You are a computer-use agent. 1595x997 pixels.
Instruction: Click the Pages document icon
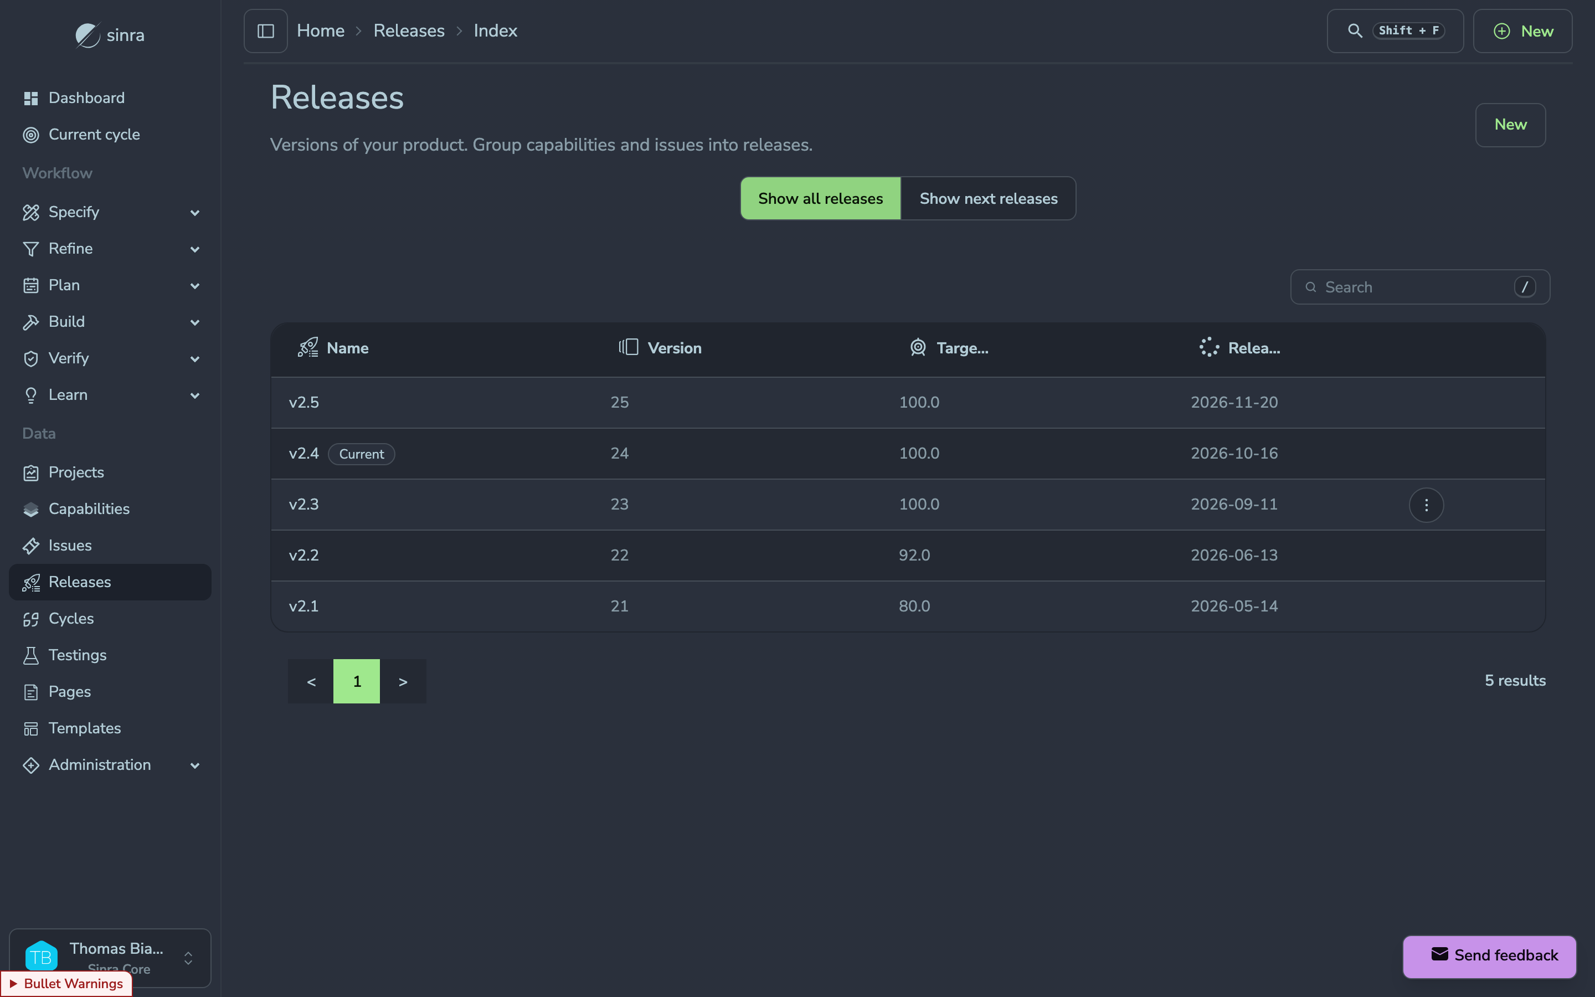click(31, 692)
